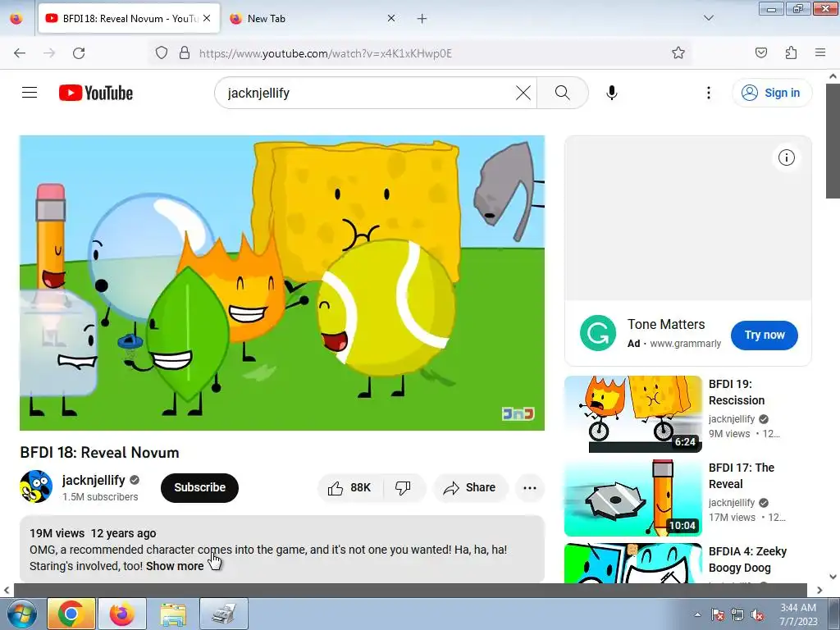
Task: Clear the search query with X
Action: [523, 93]
